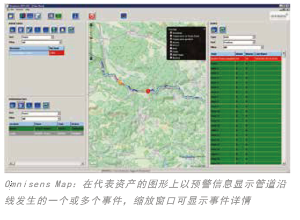Click the fourth icon in the upper-left panel's icon row
This screenshot has height=220, width=300.
click(38, 30)
